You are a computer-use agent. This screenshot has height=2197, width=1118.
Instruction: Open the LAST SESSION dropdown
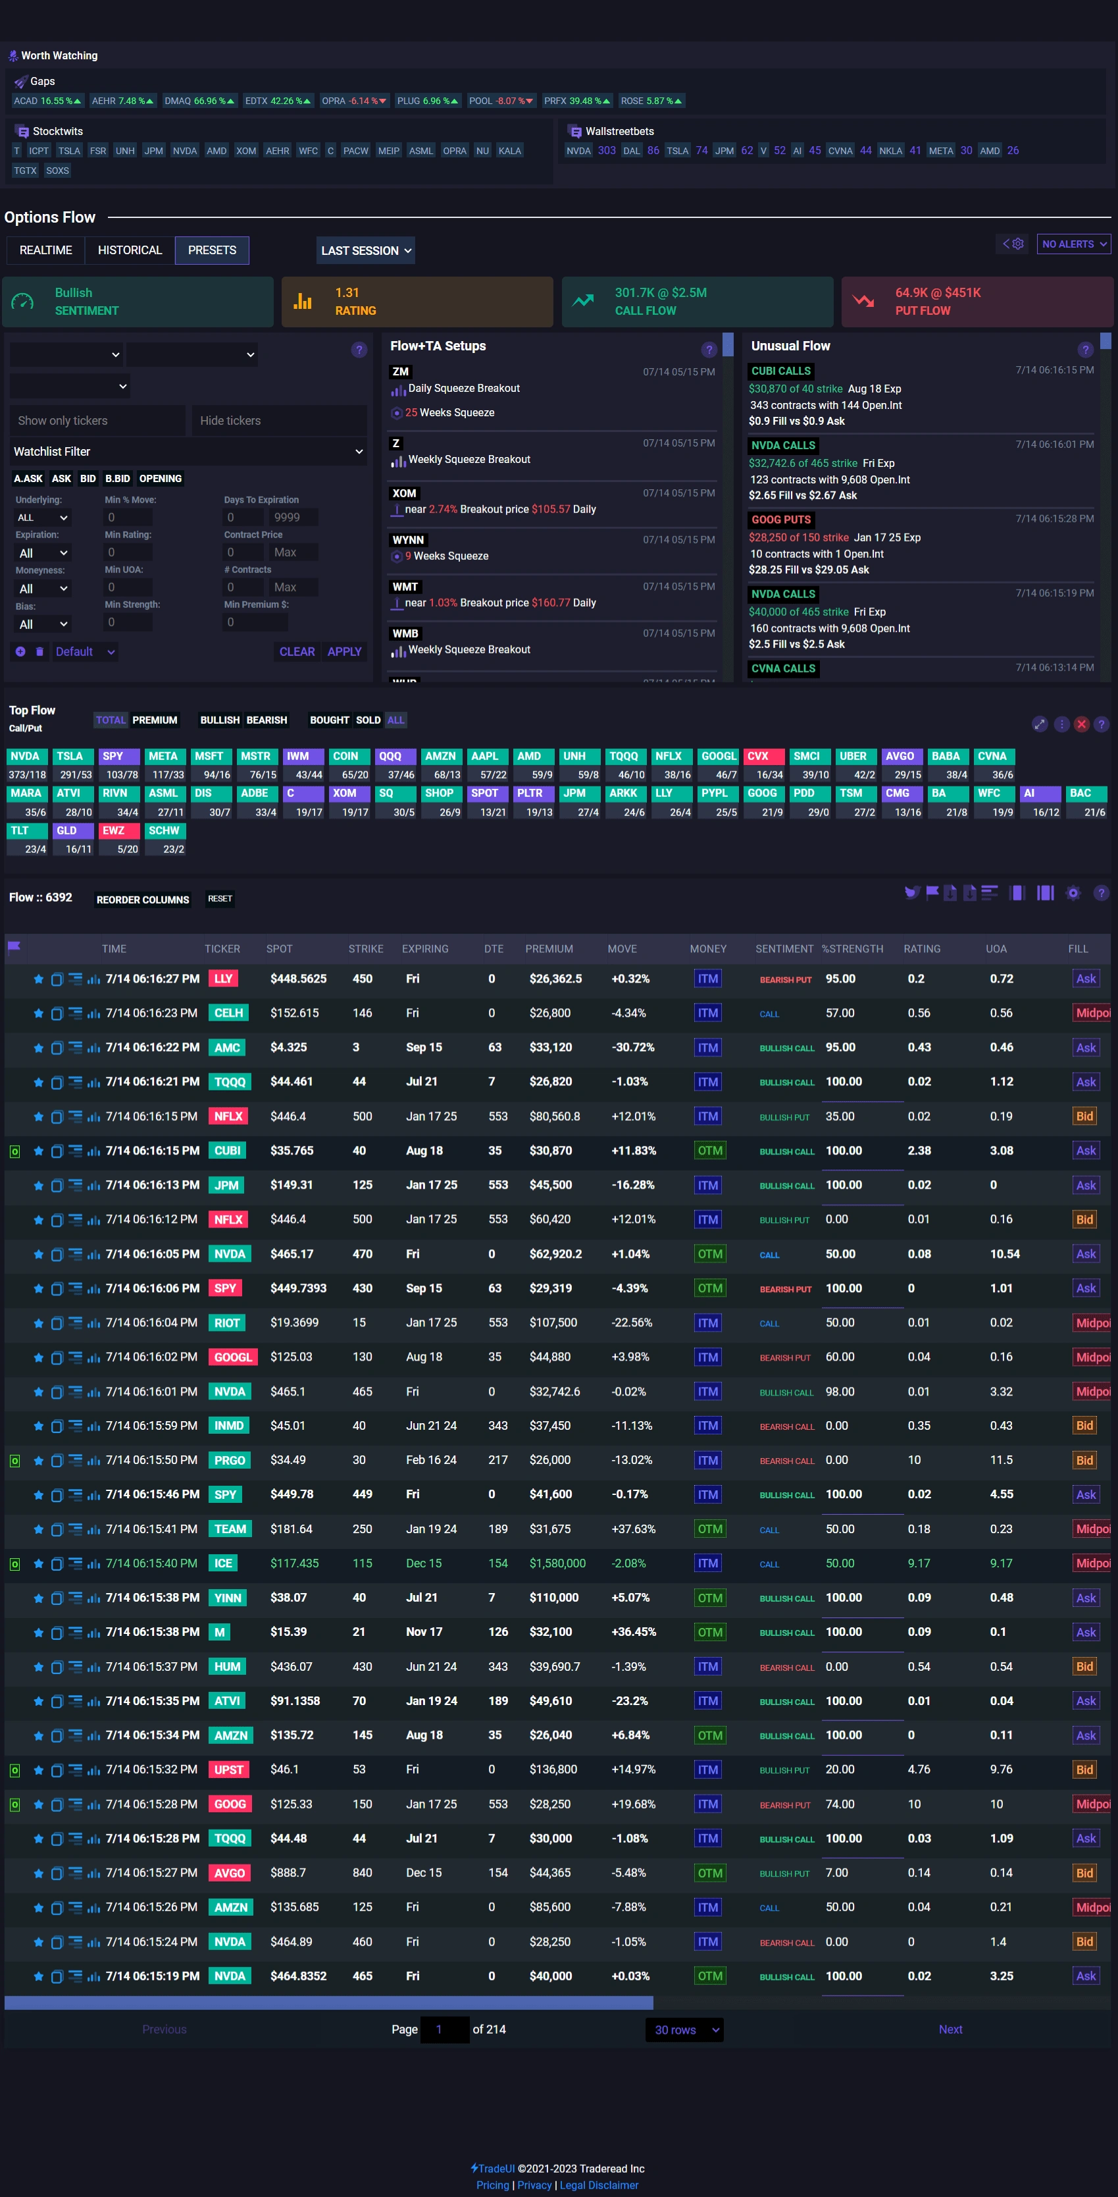point(366,251)
